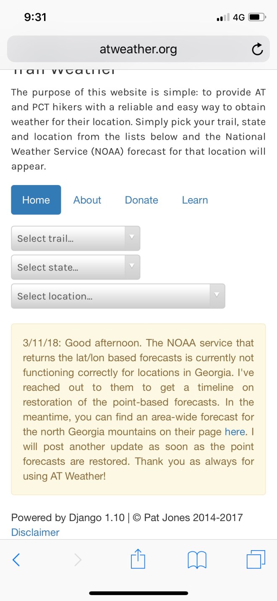The image size is (277, 601).
Task: Tap the Safari back arrow
Action: pos(16,559)
